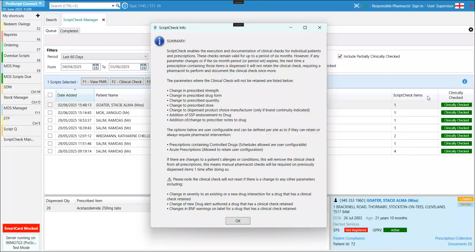
Task: Click the barcode scanner icon in top bar
Action: coord(357,6)
